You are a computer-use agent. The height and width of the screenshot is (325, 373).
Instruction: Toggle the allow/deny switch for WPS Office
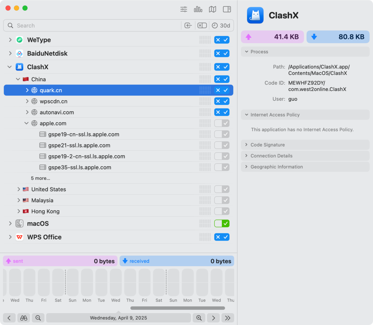[222, 237]
